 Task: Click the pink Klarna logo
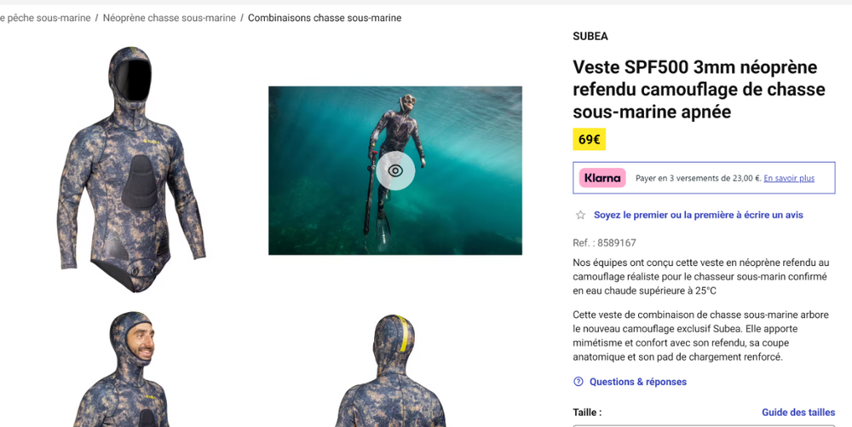coord(602,177)
